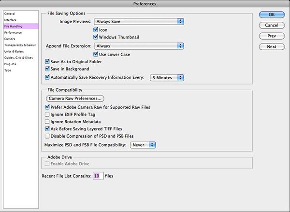290x212 pixels.
Task: Open Maximize PSD and PSB Compatibility dropdown
Action: (143, 145)
